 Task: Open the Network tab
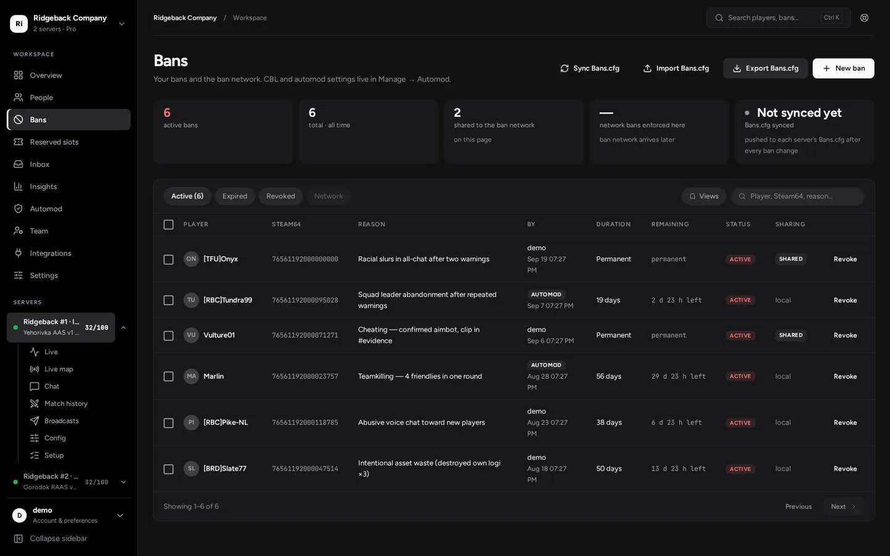tap(328, 196)
